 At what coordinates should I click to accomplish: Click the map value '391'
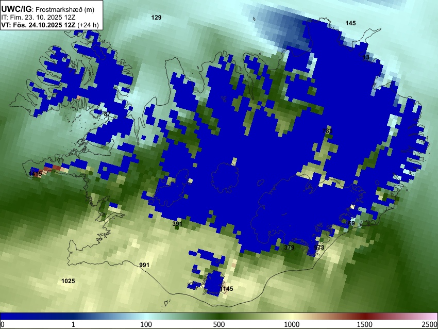tap(177, 224)
